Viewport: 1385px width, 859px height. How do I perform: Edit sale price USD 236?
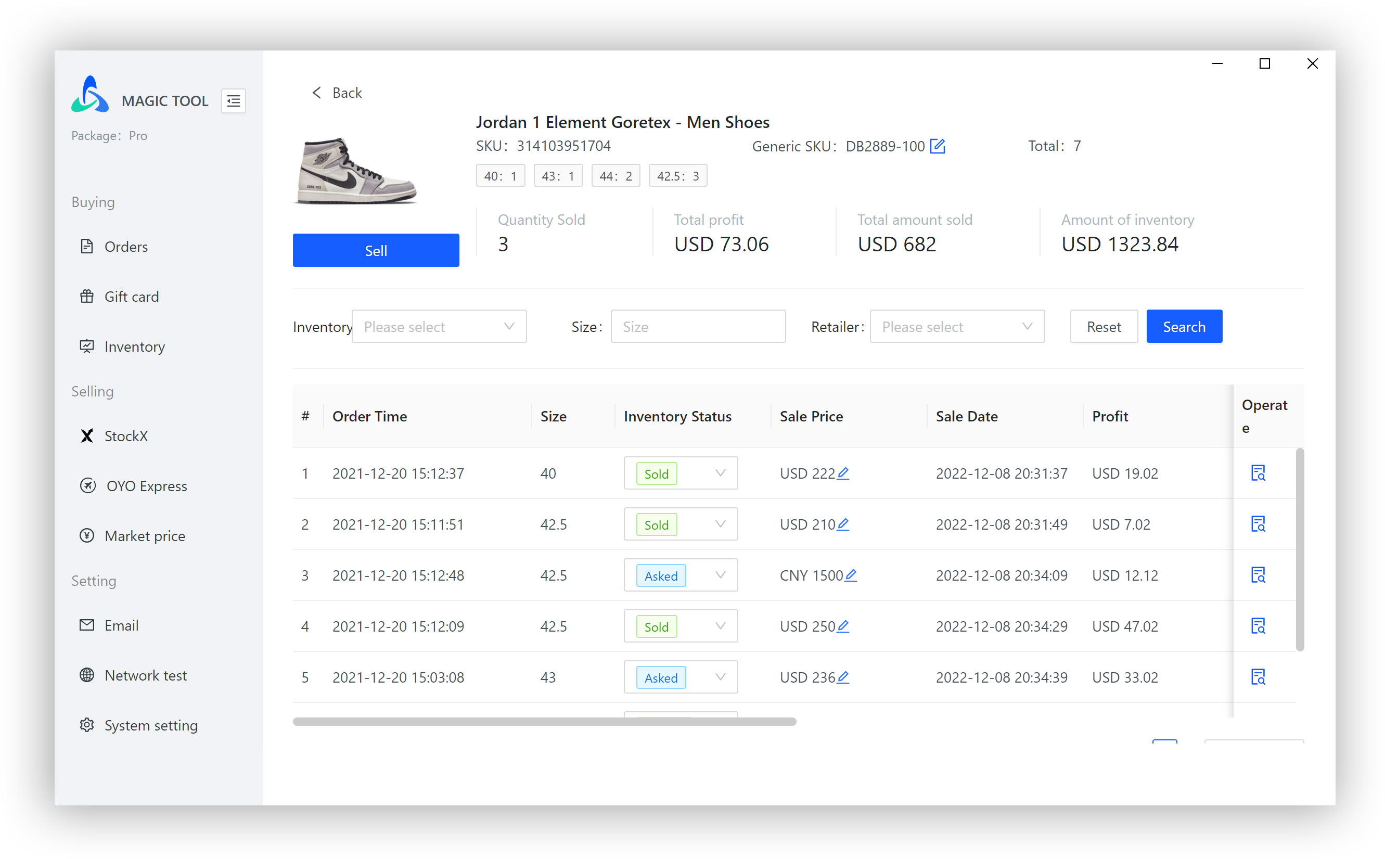click(843, 677)
